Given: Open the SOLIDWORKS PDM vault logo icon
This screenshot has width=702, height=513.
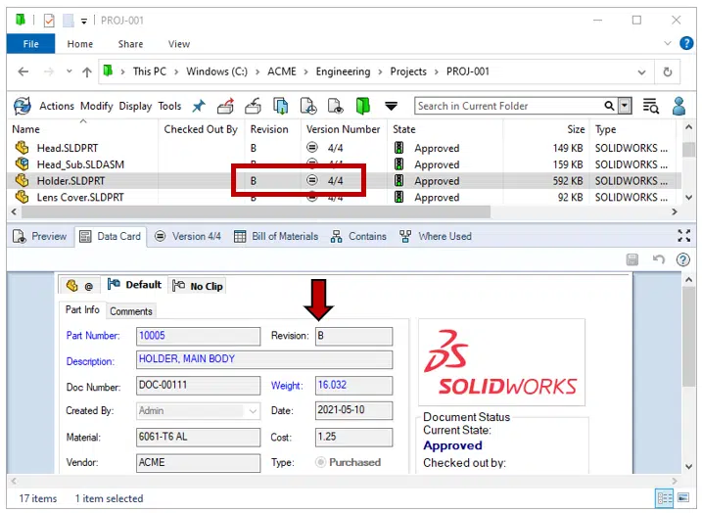Looking at the screenshot, I should pos(22,106).
